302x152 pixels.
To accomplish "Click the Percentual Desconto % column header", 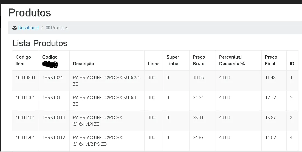I will pyautogui.click(x=232, y=60).
